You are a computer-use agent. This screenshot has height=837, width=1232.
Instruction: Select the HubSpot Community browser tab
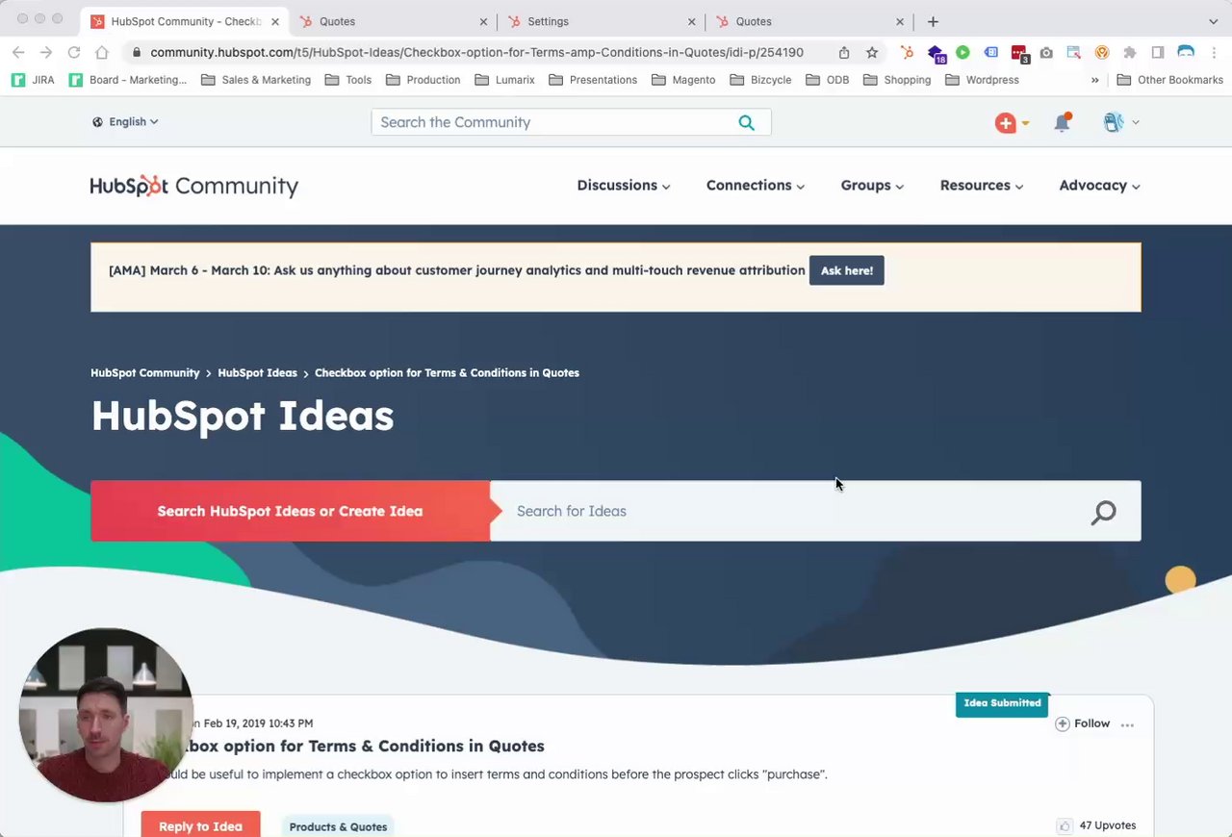coord(185,21)
